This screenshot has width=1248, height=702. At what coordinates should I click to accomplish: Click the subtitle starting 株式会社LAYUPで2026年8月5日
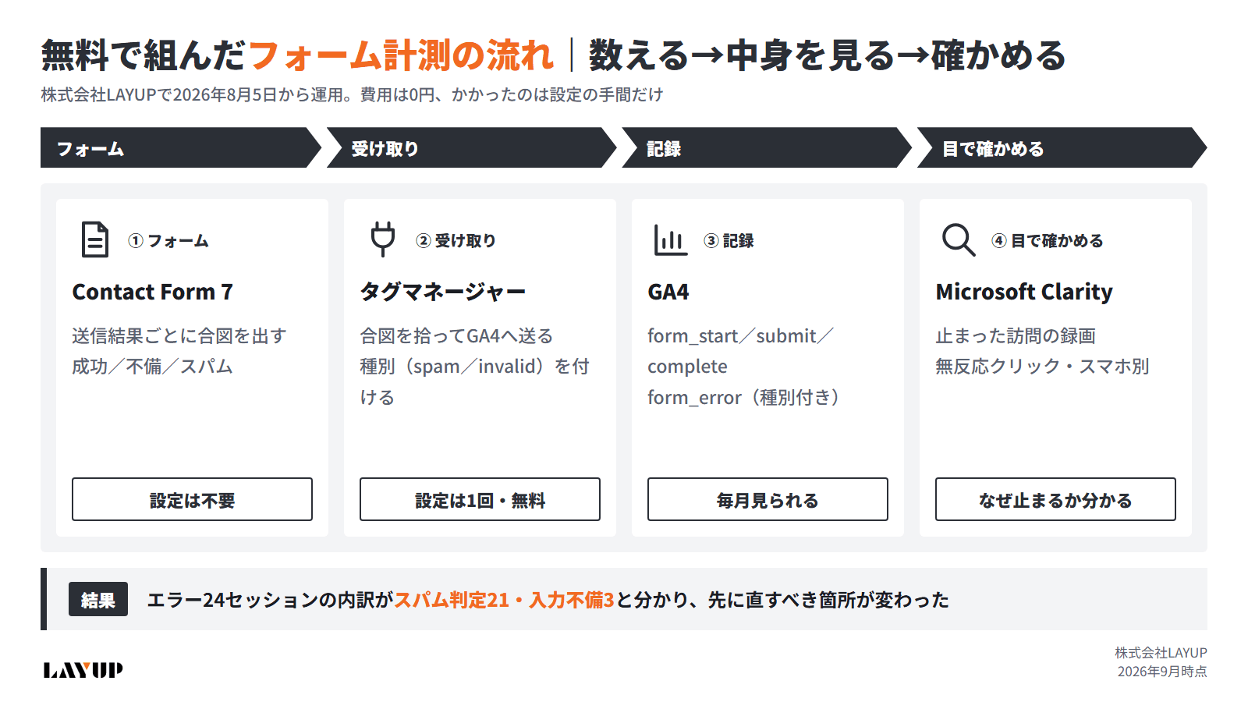(x=352, y=94)
